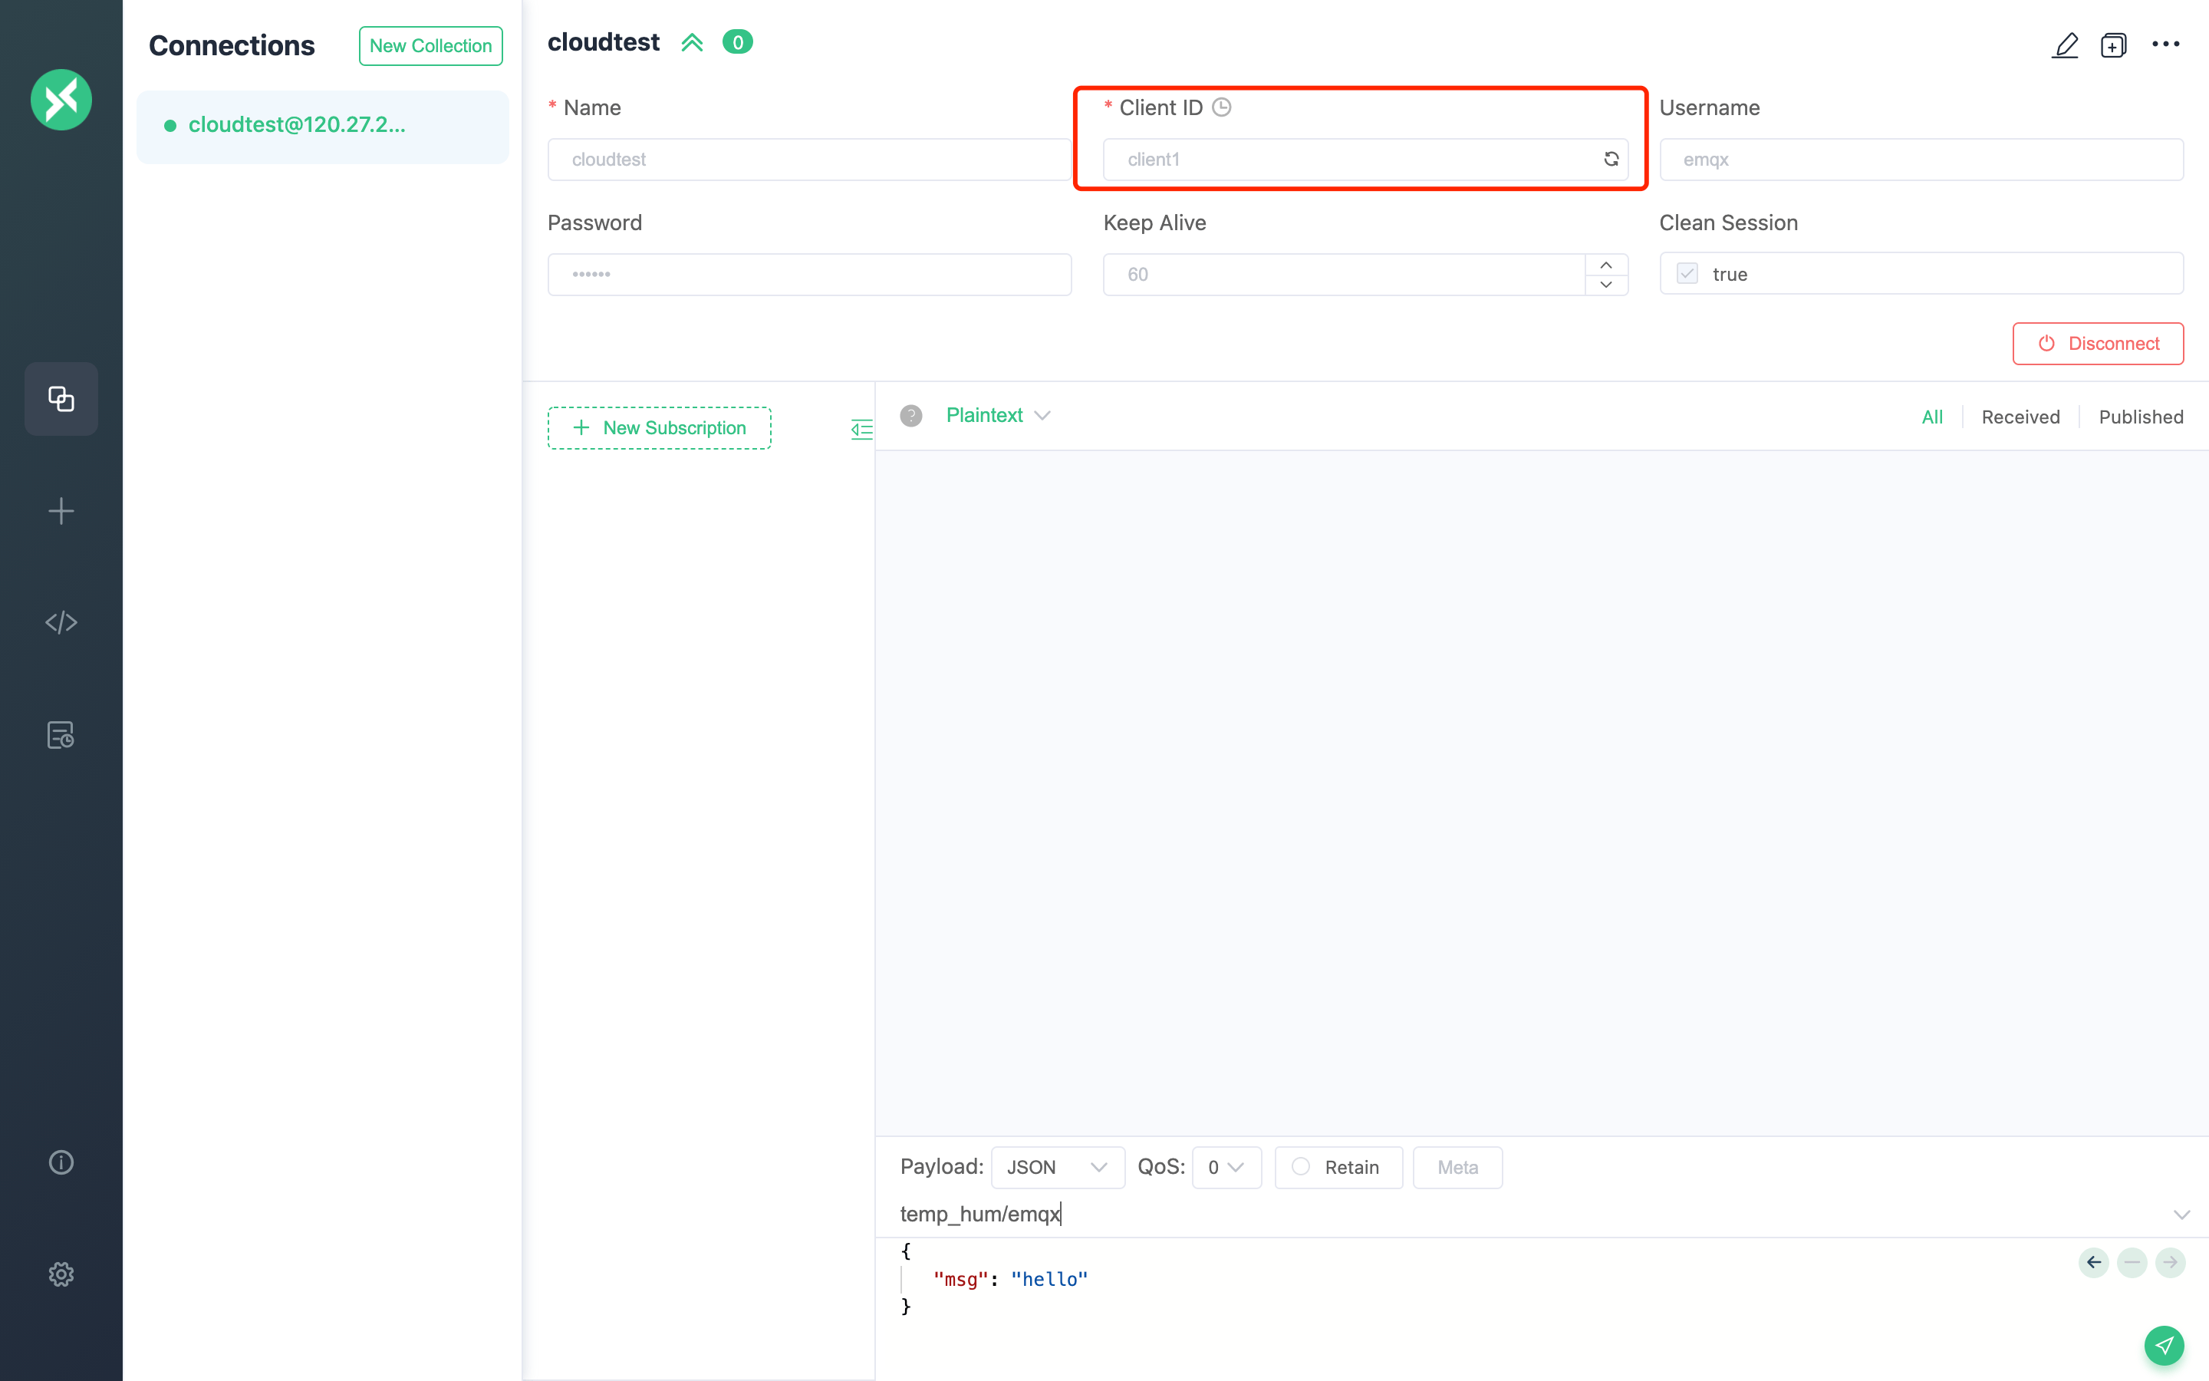Open the Script page from the code icon
Screen dimensions: 2209x1381
pos(61,622)
